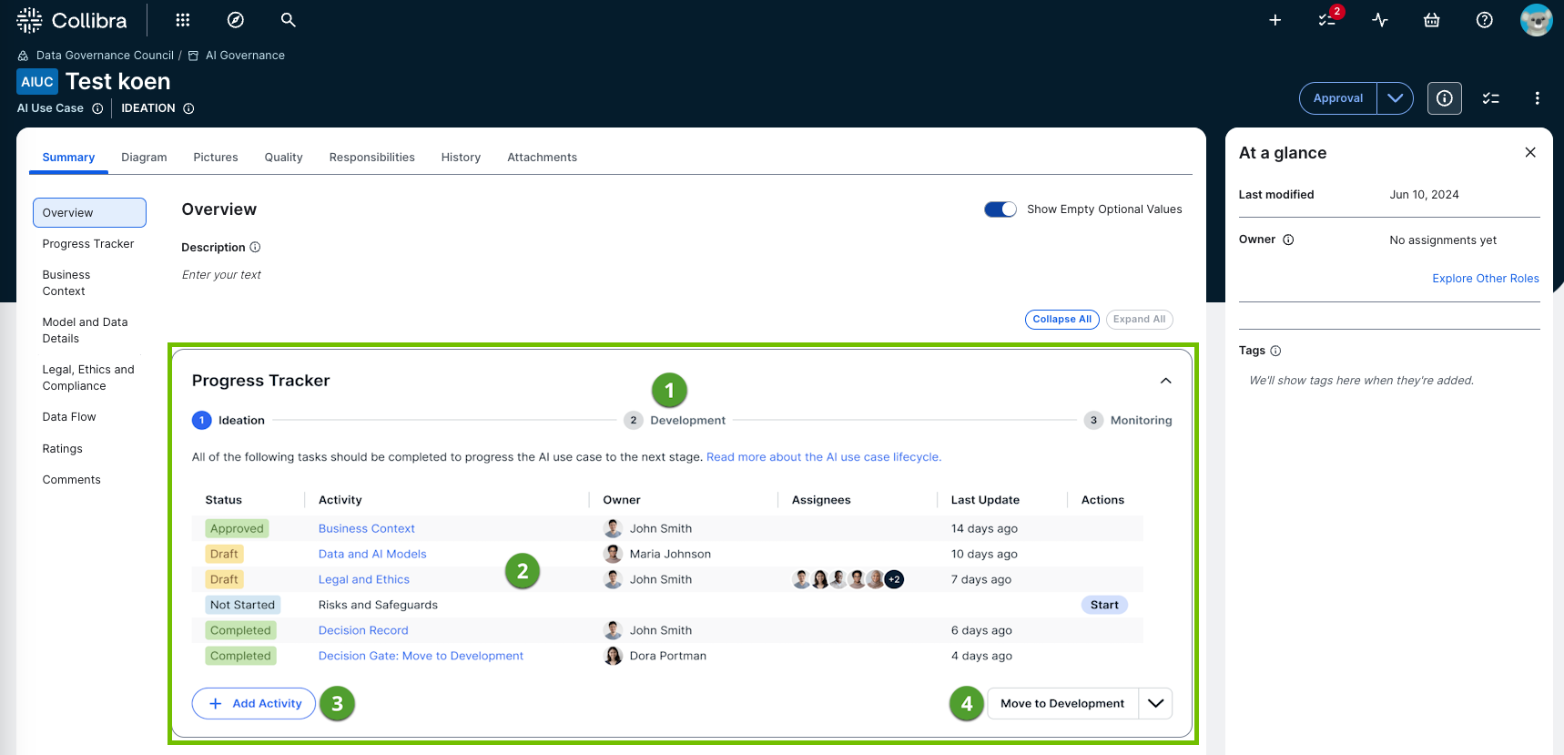This screenshot has width=1564, height=755.
Task: Open the search magnifier icon
Action: pos(289,20)
